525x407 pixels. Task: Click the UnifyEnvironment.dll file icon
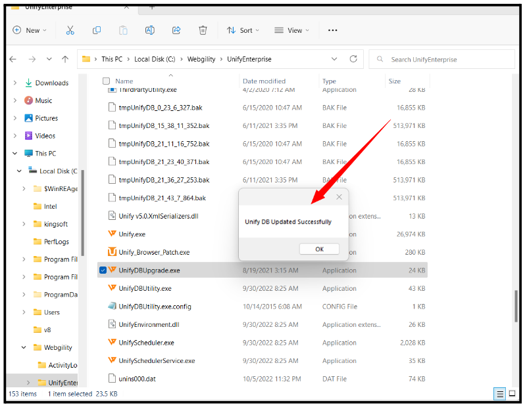click(x=112, y=324)
